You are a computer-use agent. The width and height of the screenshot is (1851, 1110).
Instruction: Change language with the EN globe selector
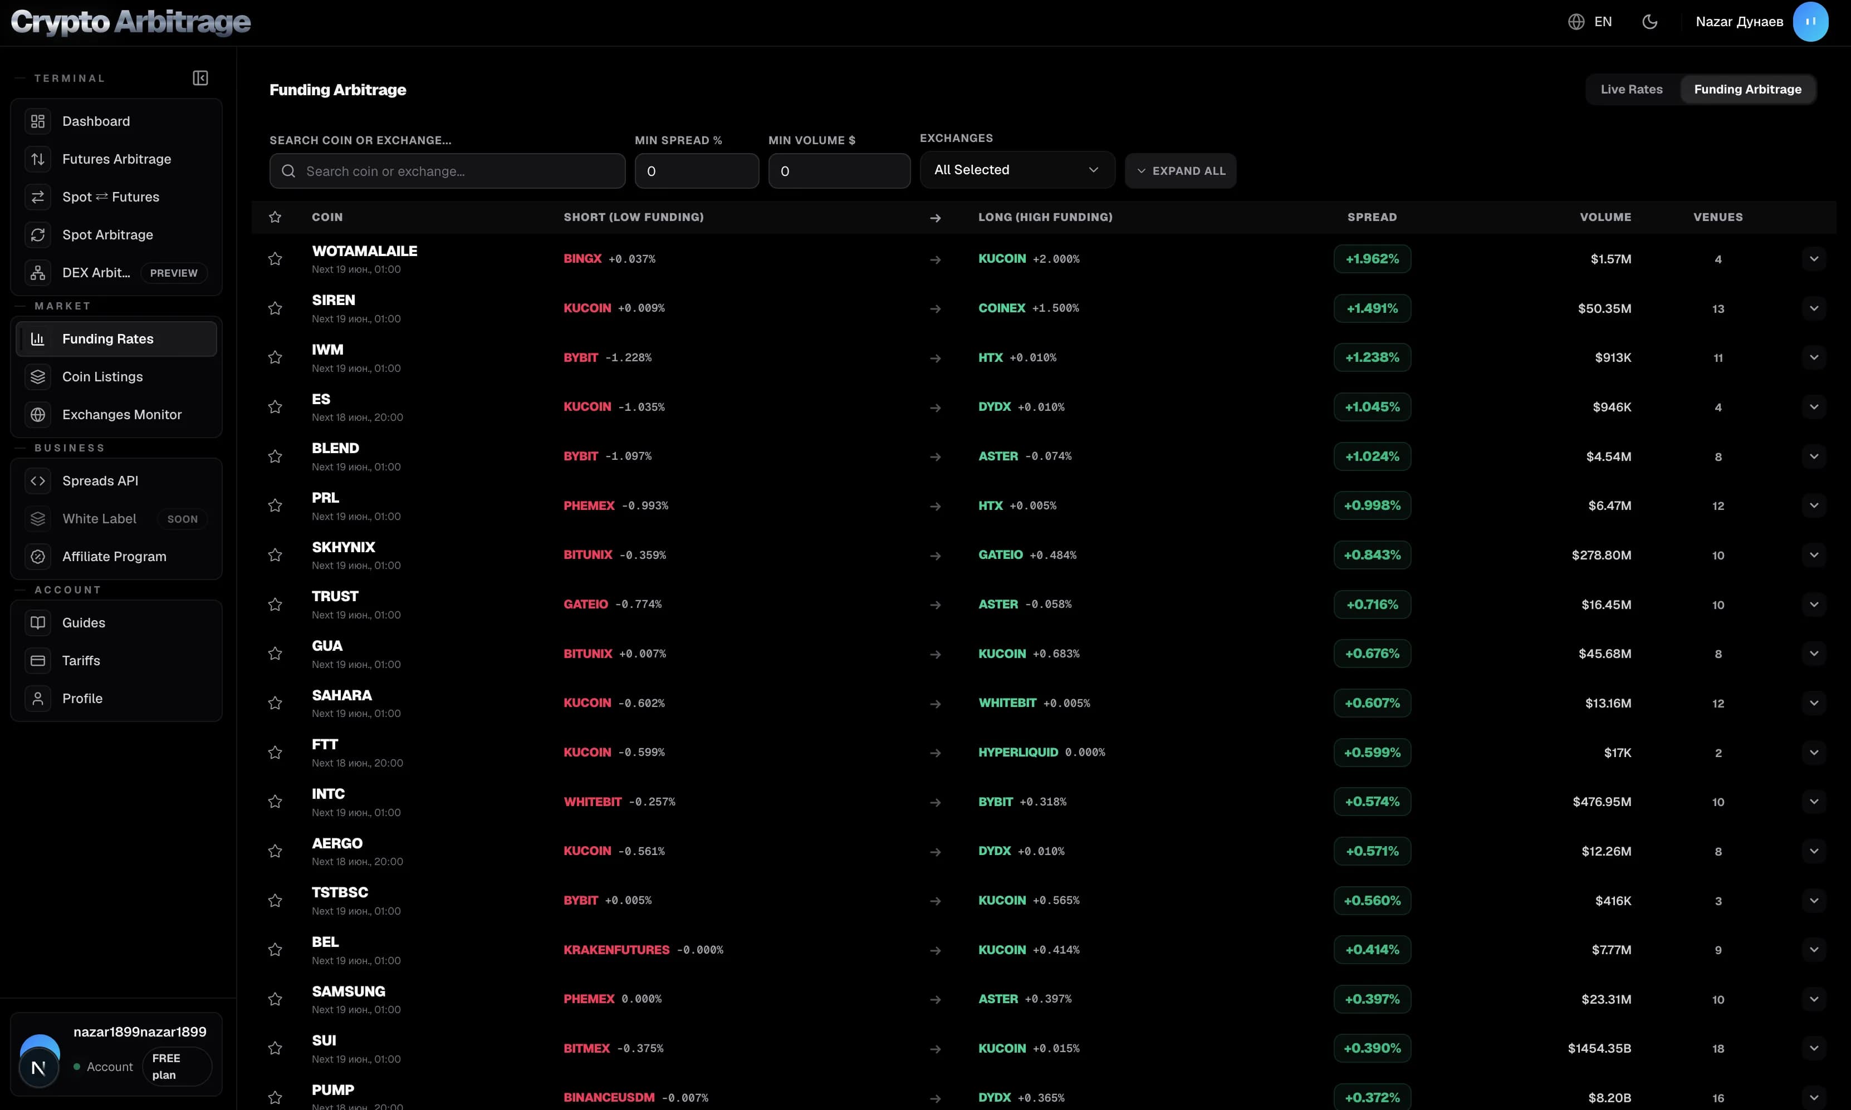tap(1590, 22)
